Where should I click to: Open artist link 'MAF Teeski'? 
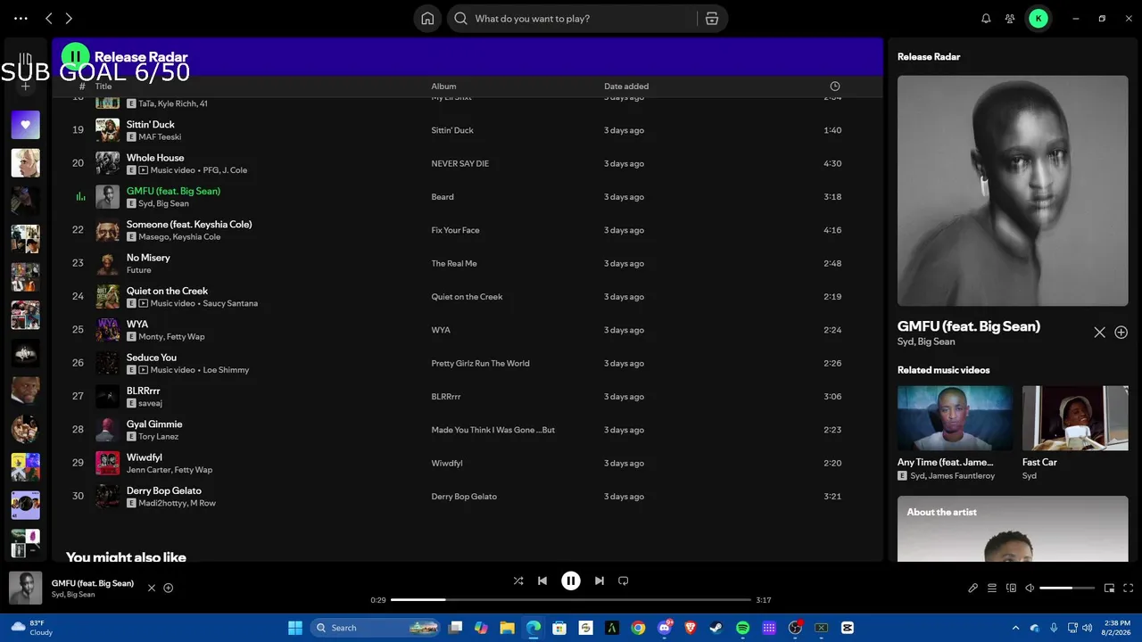[160, 137]
